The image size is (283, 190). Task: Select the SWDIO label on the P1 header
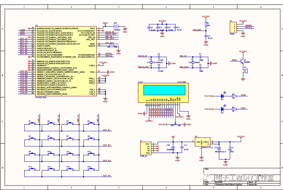tap(248, 25)
